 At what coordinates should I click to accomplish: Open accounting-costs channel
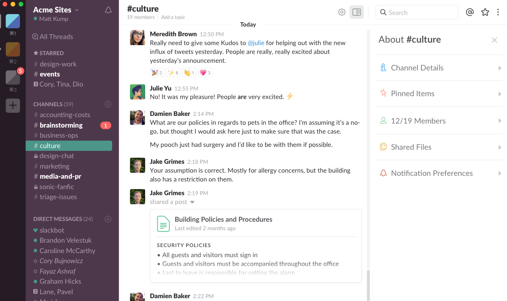[62, 115]
